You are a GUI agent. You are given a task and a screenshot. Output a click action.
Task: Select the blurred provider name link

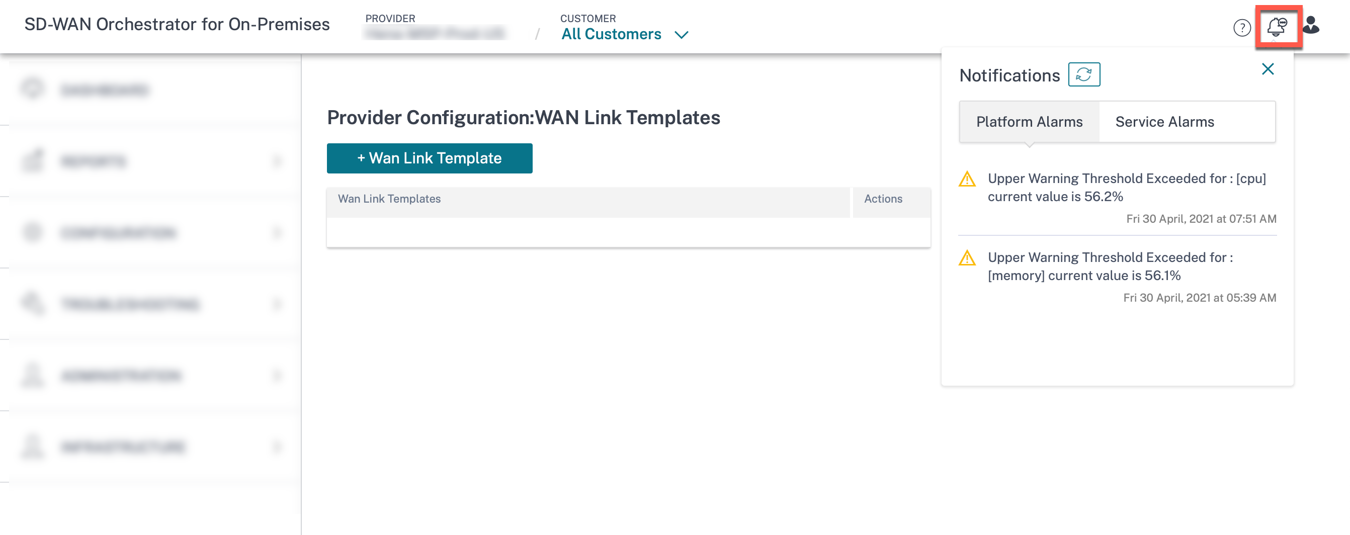(435, 34)
